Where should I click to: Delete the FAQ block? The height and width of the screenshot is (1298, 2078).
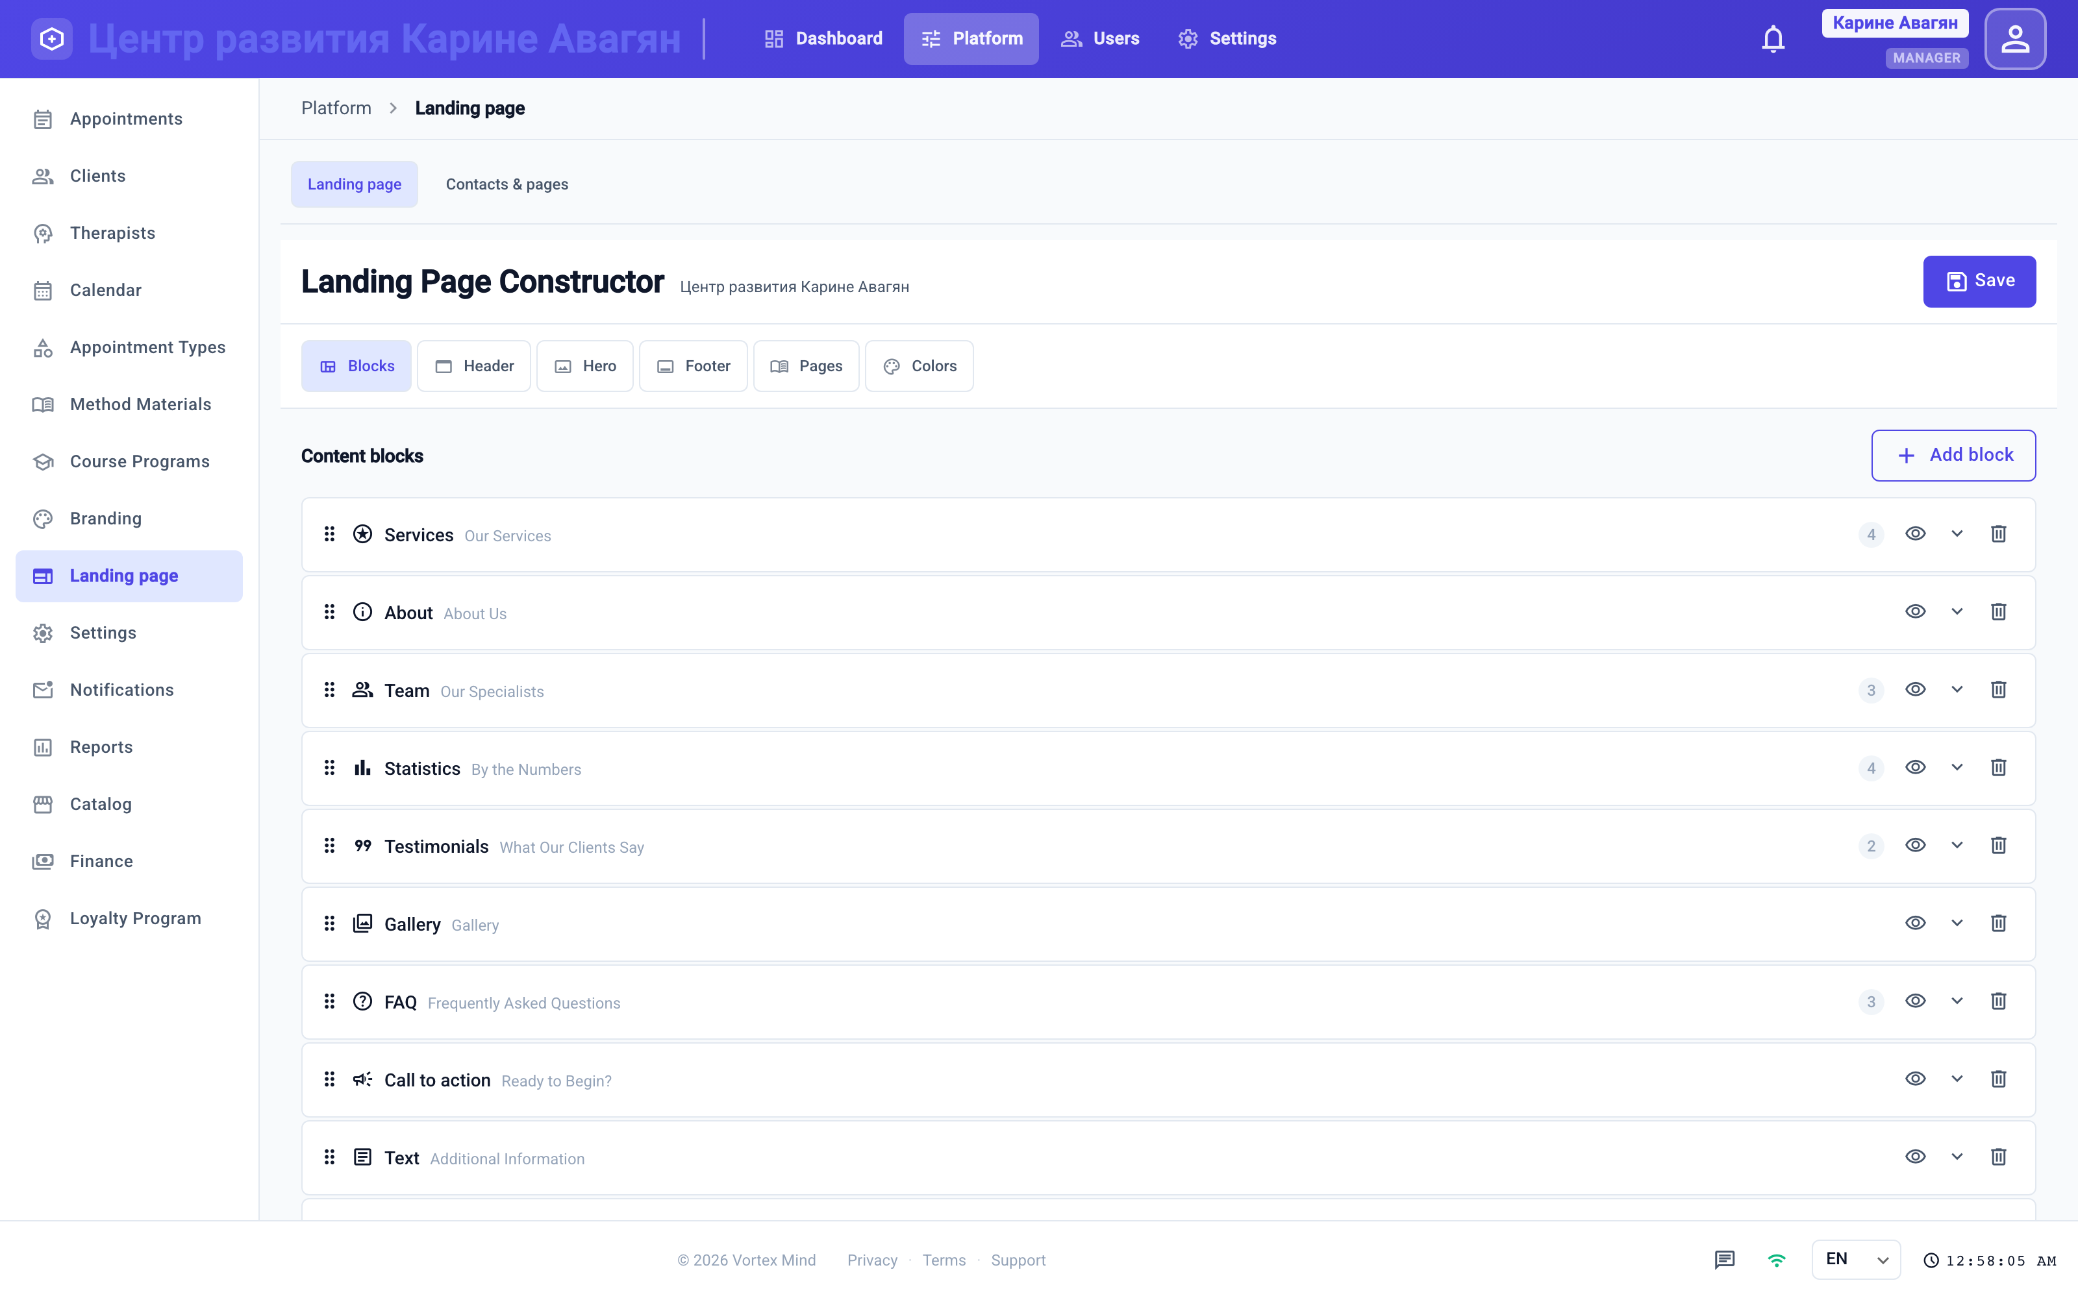[x=1998, y=1002]
